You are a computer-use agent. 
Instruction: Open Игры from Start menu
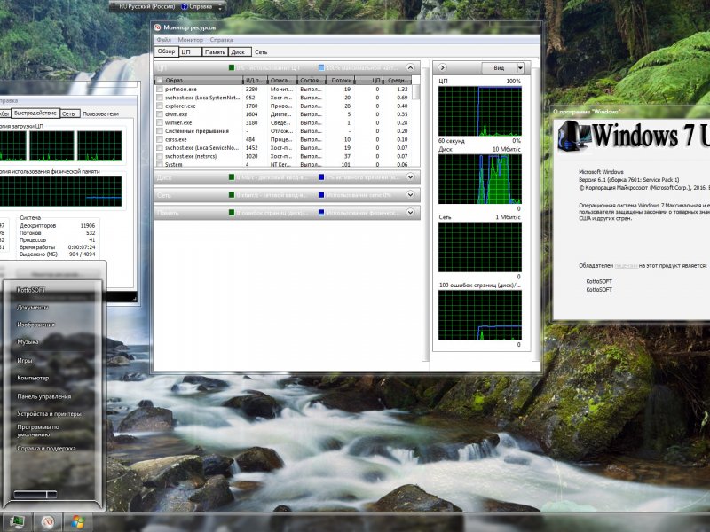click(25, 361)
